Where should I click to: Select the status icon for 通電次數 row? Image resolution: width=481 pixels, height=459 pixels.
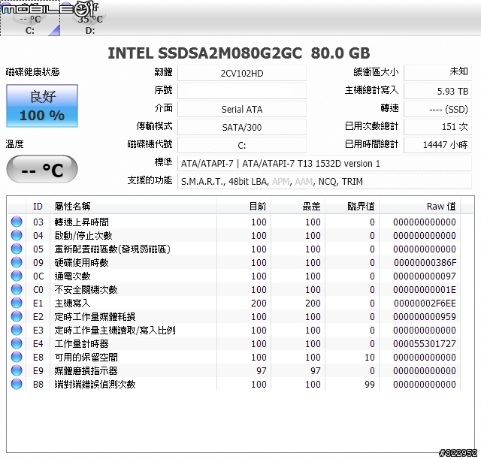coord(16,276)
